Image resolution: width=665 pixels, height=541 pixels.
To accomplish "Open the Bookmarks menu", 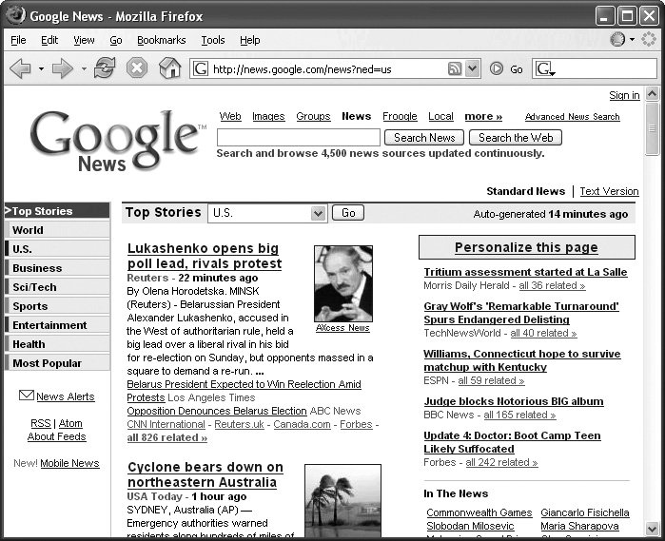I will (161, 40).
